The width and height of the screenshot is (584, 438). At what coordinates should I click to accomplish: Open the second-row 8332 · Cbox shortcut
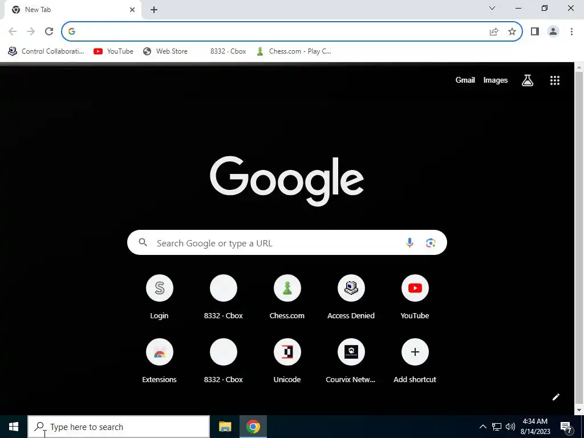tap(224, 361)
